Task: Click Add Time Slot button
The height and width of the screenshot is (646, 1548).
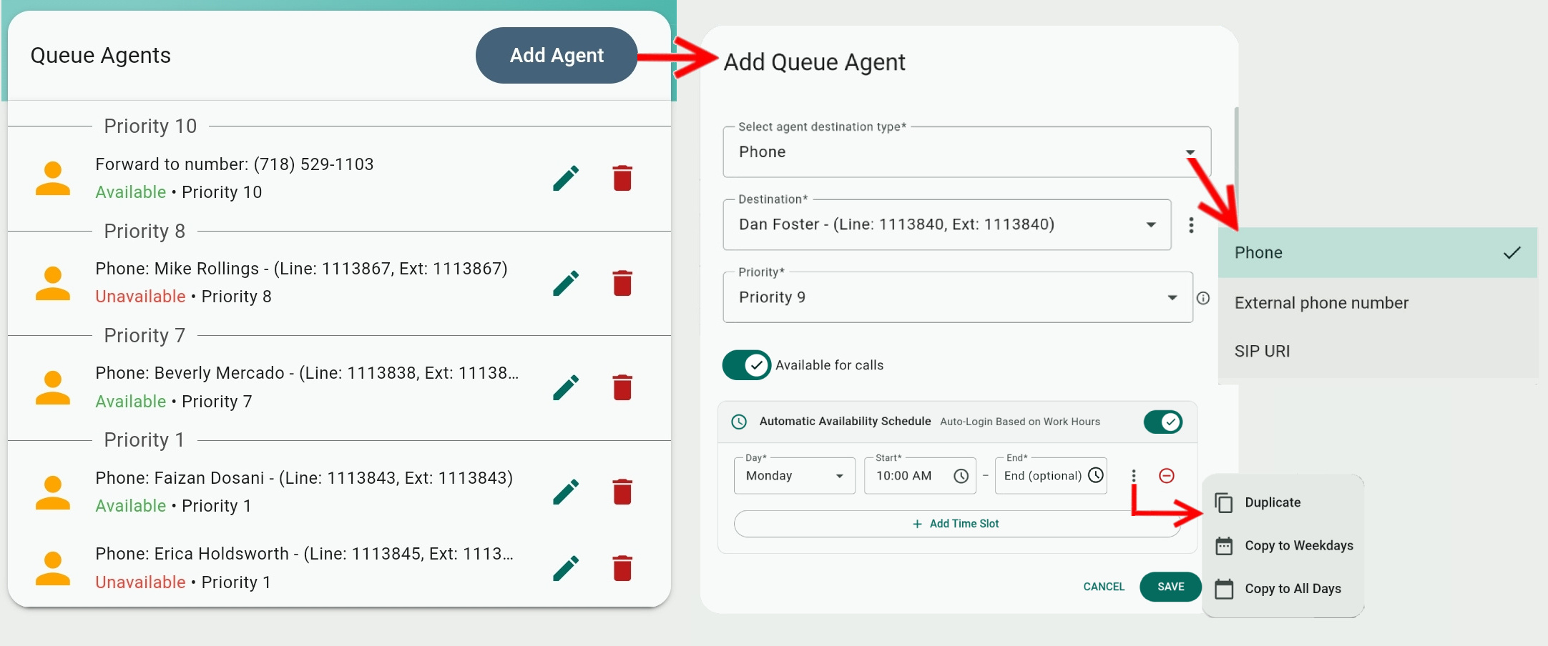Action: tap(956, 524)
